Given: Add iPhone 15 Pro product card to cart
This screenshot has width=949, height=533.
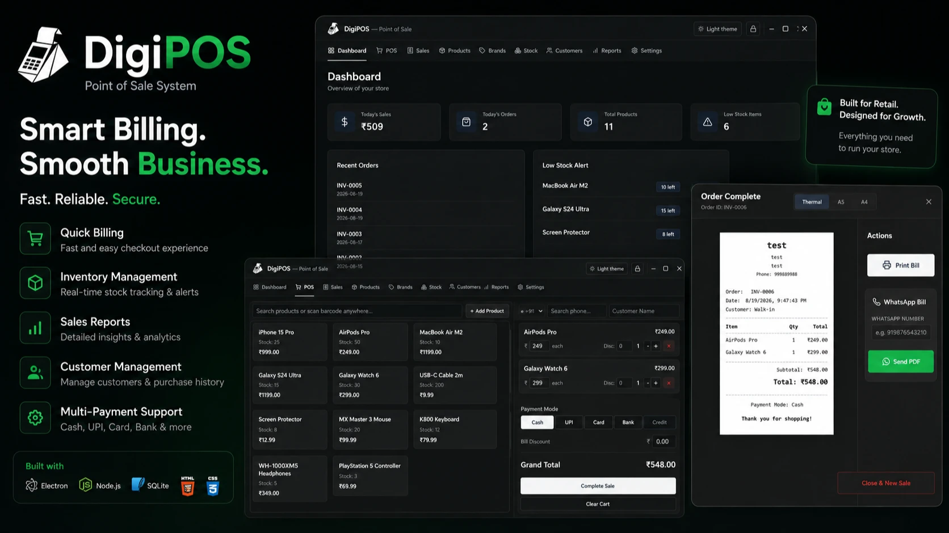Looking at the screenshot, I should click(x=290, y=342).
